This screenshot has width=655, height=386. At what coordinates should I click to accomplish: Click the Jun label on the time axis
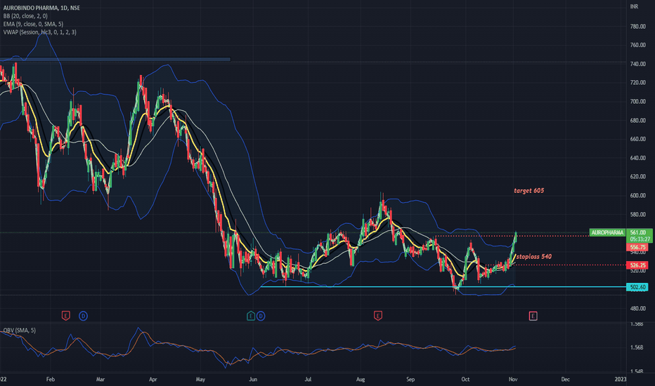pyautogui.click(x=253, y=379)
